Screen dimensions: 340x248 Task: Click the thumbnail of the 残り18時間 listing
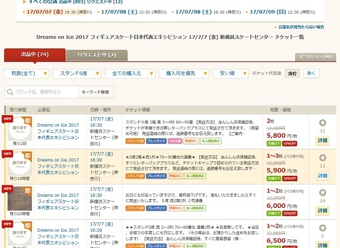click(20, 164)
